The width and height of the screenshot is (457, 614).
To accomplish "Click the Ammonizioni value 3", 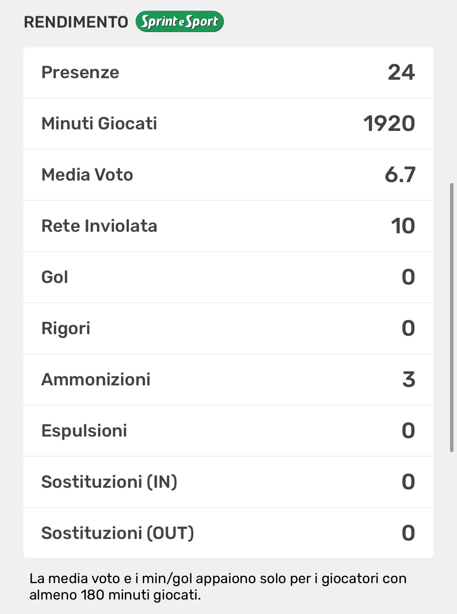I will click(409, 379).
